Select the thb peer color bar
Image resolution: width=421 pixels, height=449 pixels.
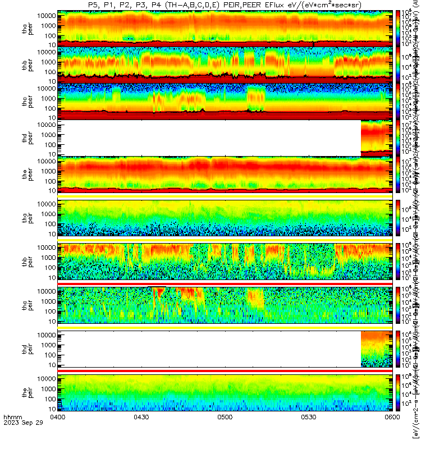tap(398, 65)
